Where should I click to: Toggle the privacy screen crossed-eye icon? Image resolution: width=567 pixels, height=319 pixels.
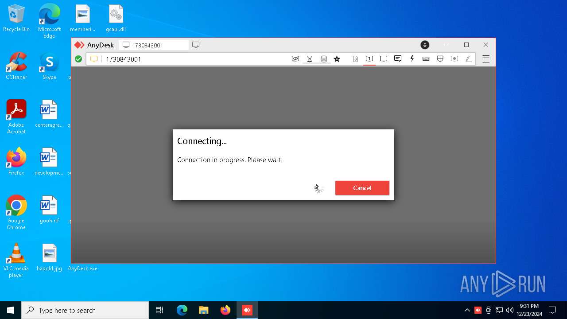coord(295,59)
